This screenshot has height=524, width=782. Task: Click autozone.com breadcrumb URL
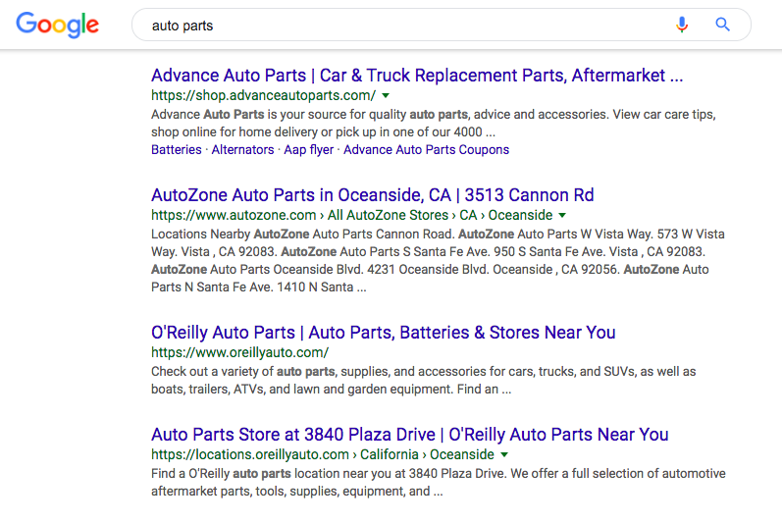click(x=351, y=215)
